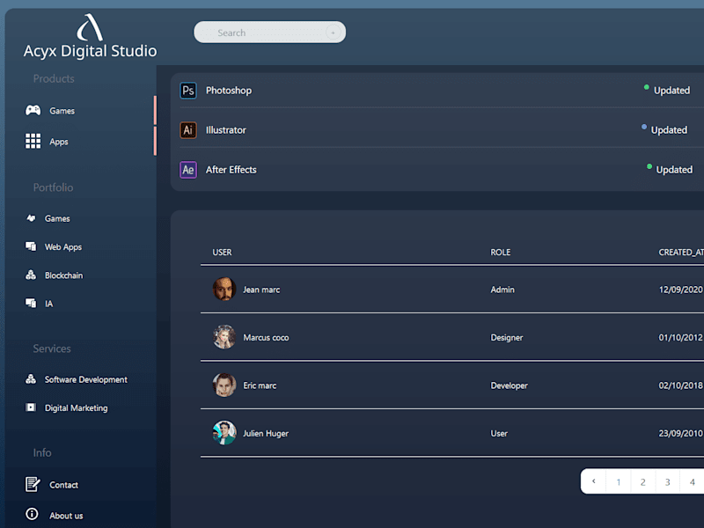
Task: Click the Photoshop Ps icon
Action: click(188, 91)
